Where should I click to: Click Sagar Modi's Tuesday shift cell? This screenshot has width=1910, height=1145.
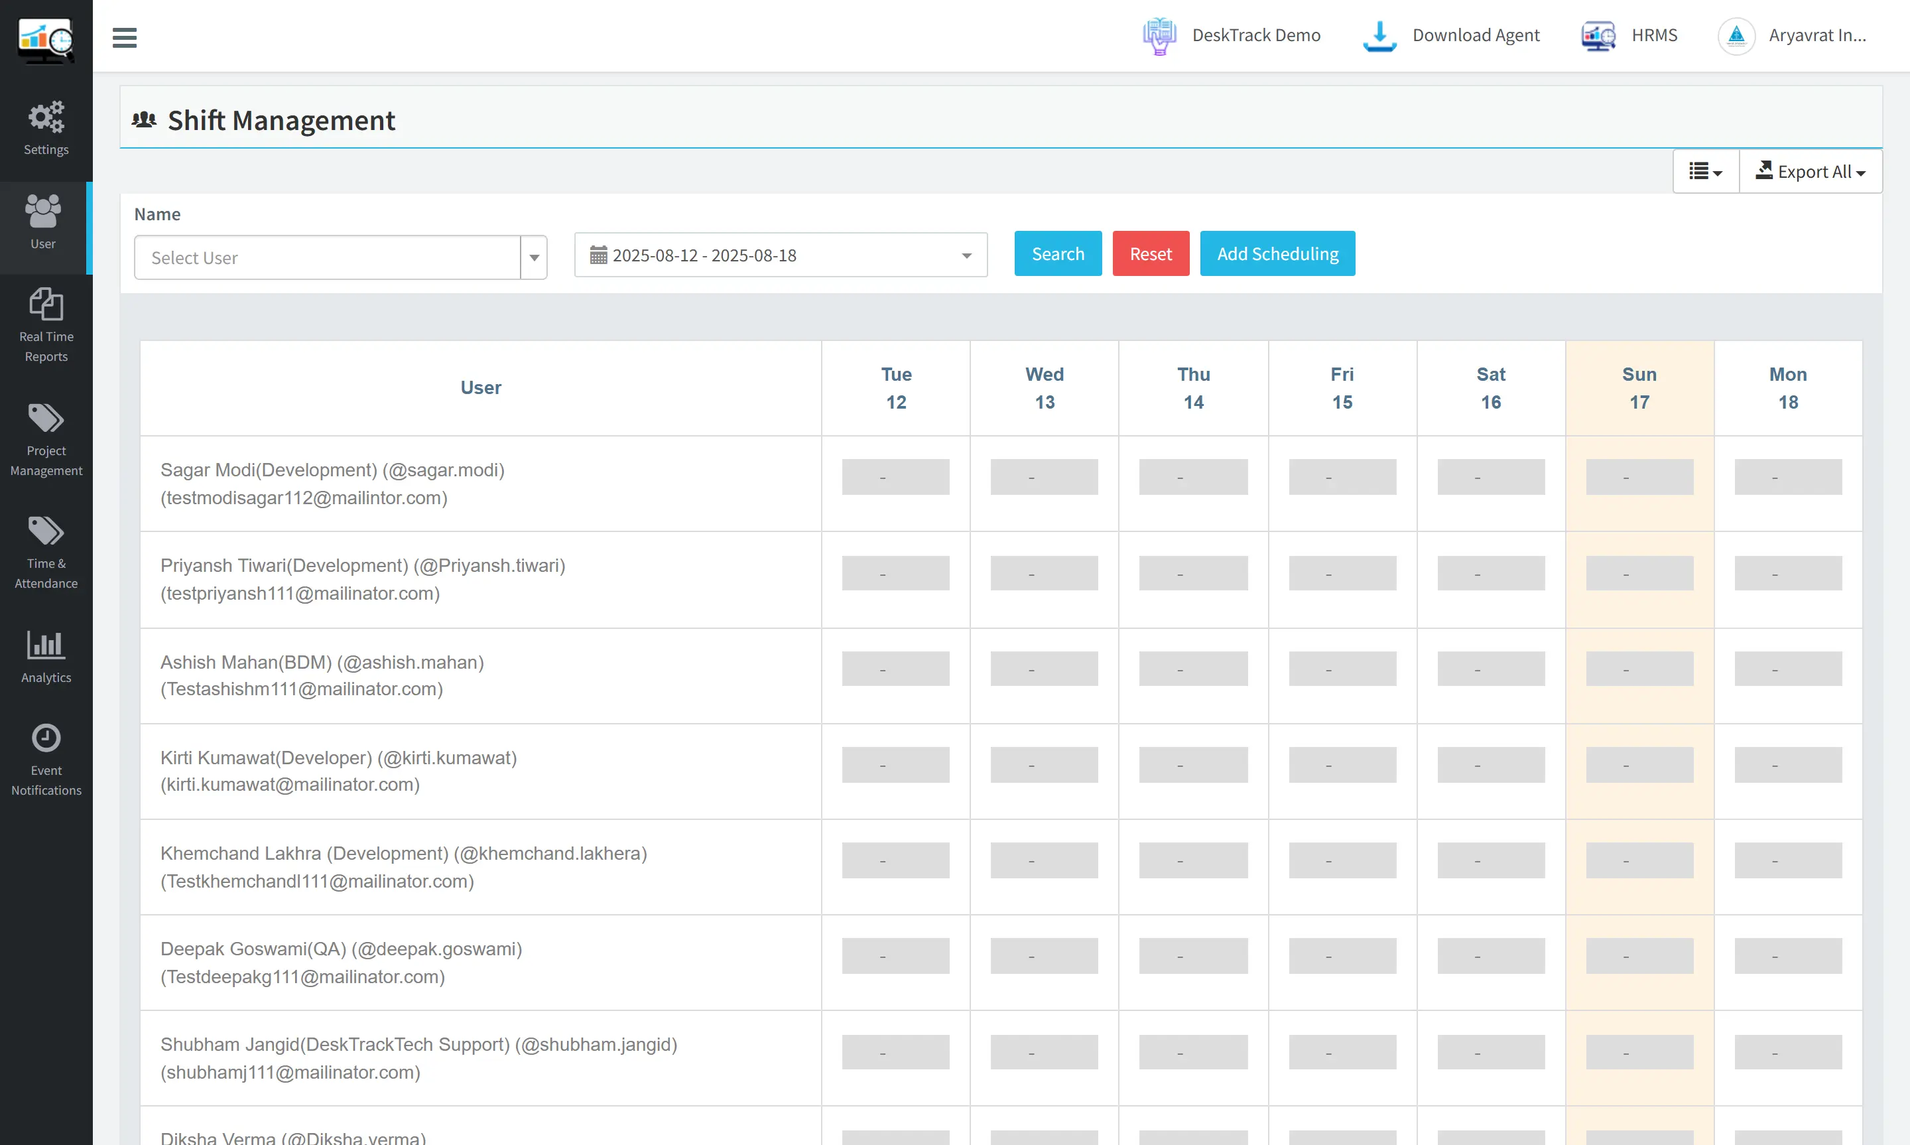coord(895,476)
